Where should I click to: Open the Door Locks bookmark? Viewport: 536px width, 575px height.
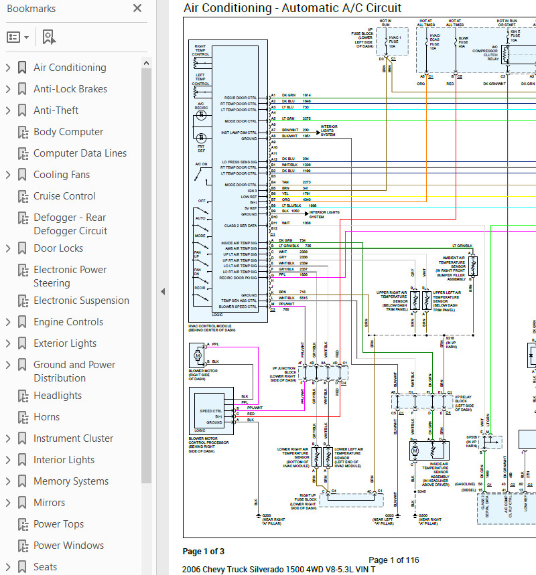[x=58, y=248]
